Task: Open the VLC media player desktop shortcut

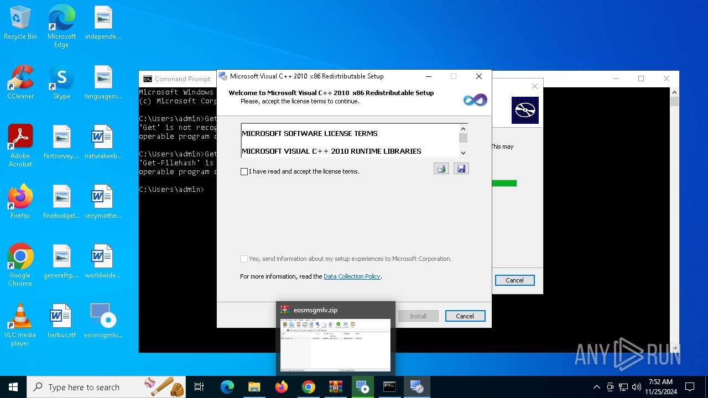Action: (x=20, y=324)
